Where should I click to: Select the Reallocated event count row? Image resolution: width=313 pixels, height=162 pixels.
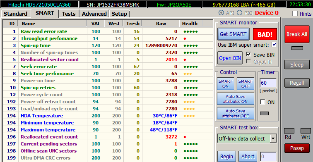tap(108, 137)
